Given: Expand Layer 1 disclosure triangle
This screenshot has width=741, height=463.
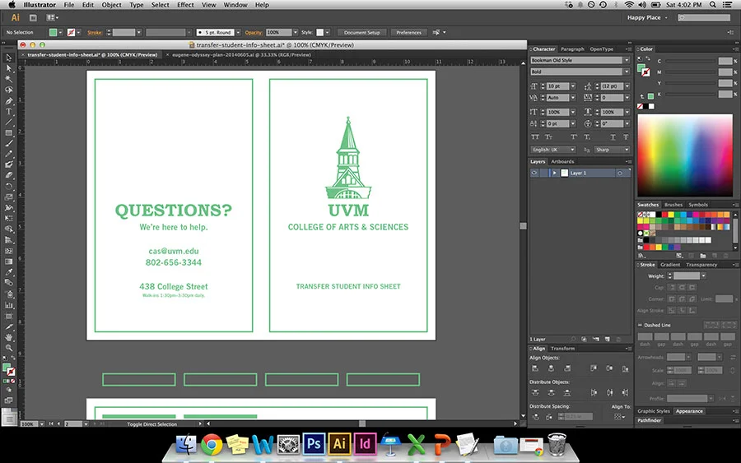Looking at the screenshot, I should click(554, 174).
